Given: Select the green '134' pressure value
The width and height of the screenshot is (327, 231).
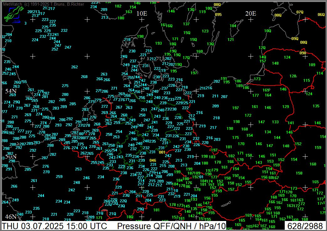Looking at the screenshot, I should click(x=268, y=132).
